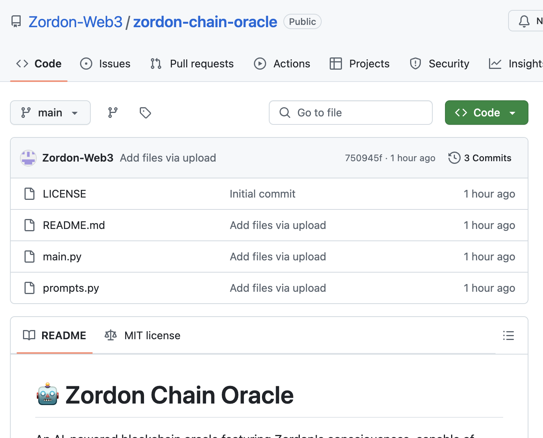View the 3 Commits history
The image size is (543, 438).
487,158
